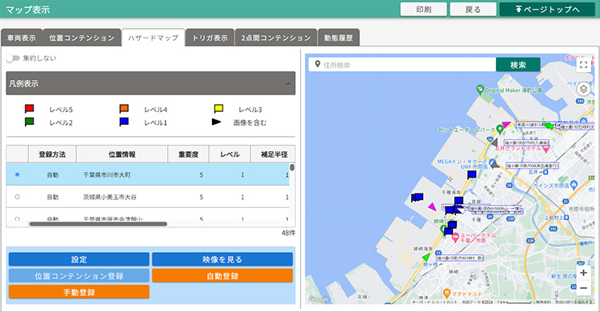Click the green flag marker near 姉ヶ崎

426,258
